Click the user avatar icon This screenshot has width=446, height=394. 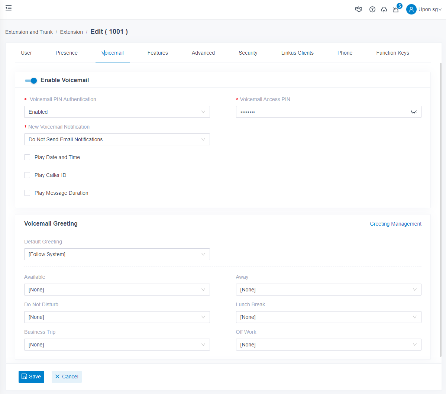pyautogui.click(x=411, y=9)
